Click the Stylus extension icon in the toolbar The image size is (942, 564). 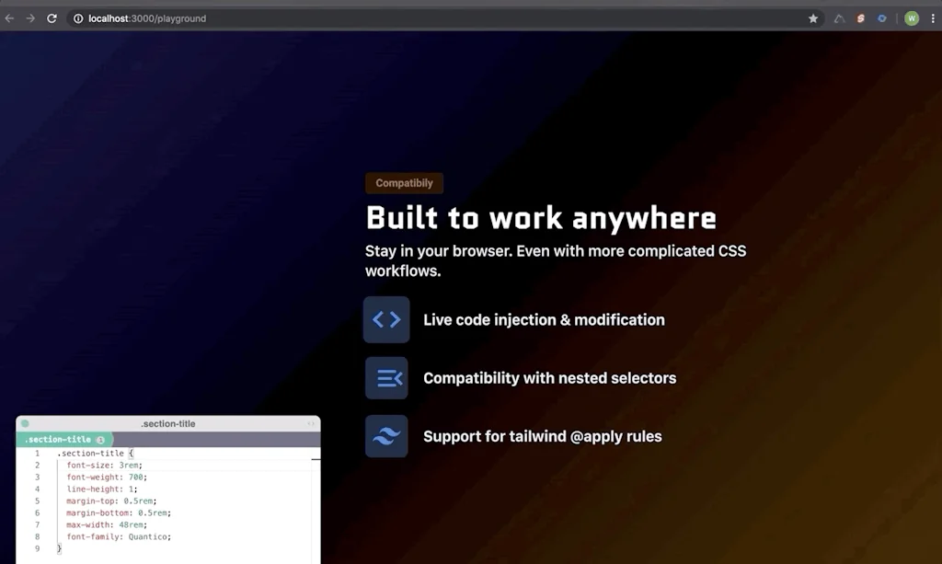click(859, 17)
